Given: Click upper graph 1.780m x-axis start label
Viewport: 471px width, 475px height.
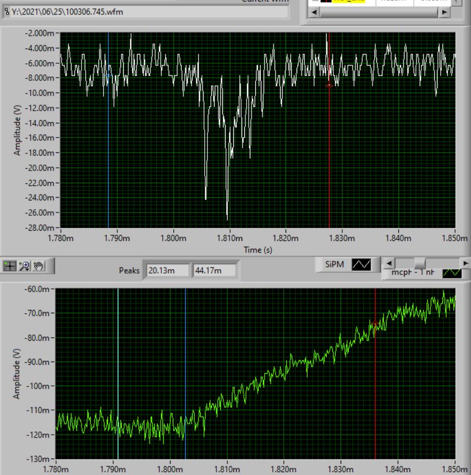Looking at the screenshot, I should 61,238.
